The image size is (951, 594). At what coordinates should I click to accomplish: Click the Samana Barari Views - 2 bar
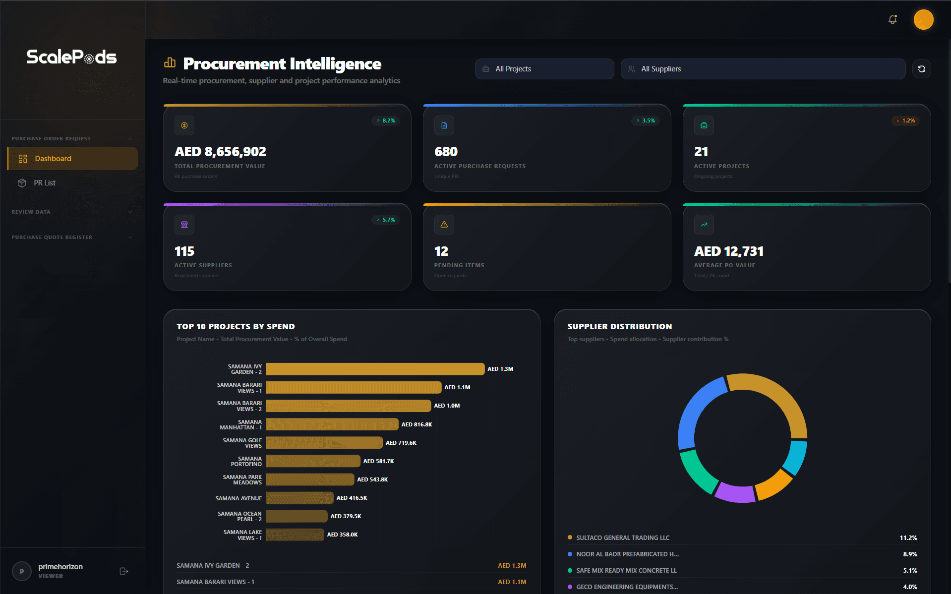coord(349,406)
